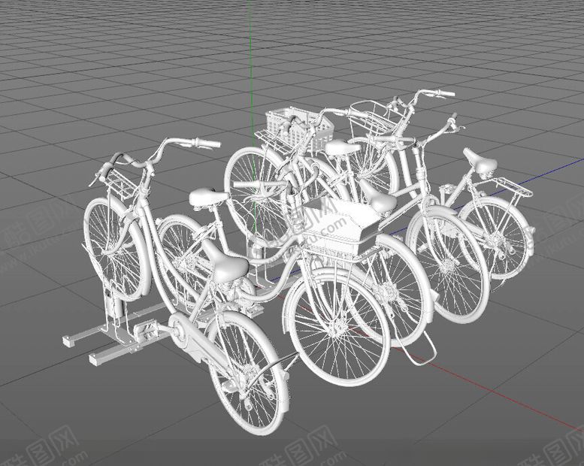Select the saddle of the rightmost bicycle
Screen dimensions: 584x466
tap(480, 161)
